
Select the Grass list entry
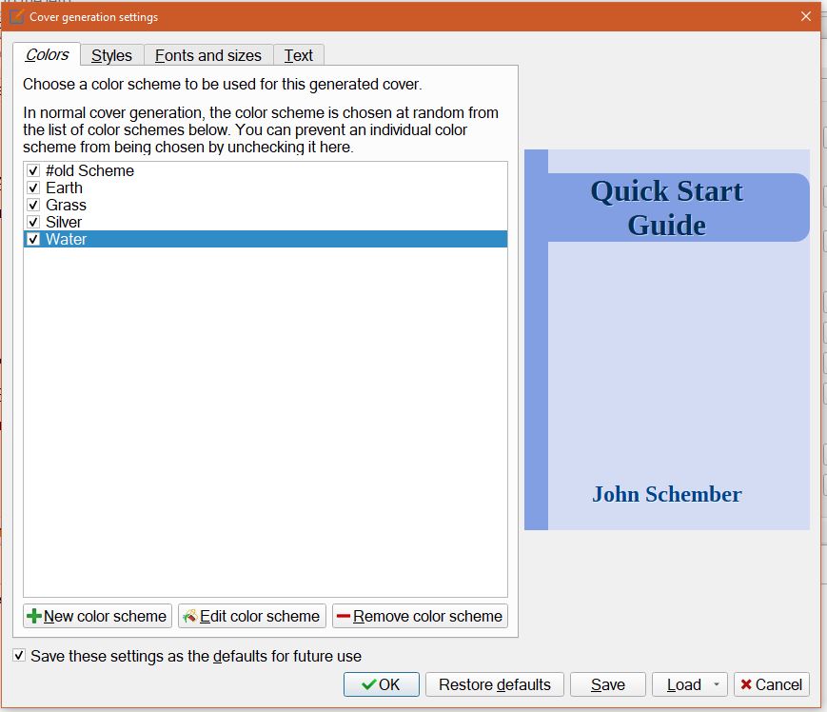coord(266,205)
